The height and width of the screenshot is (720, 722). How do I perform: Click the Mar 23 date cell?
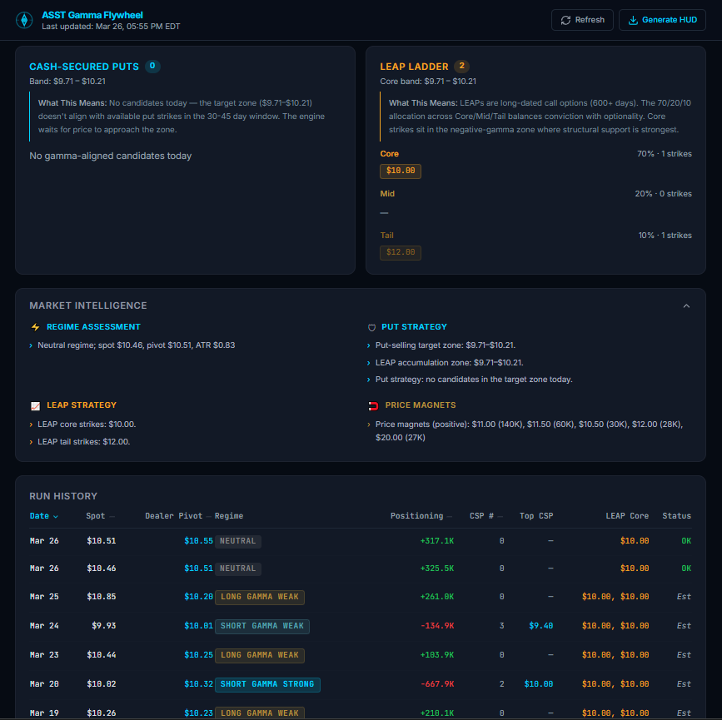coord(44,654)
